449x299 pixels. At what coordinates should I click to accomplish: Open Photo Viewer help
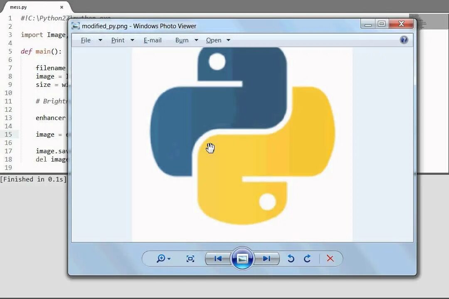coord(404,40)
